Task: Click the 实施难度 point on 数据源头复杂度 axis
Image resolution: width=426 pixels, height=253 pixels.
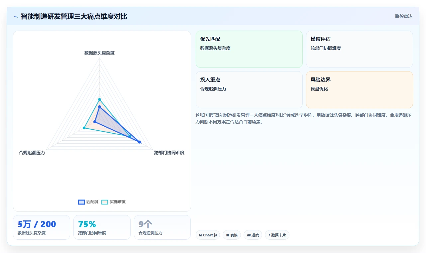Action: click(99, 99)
